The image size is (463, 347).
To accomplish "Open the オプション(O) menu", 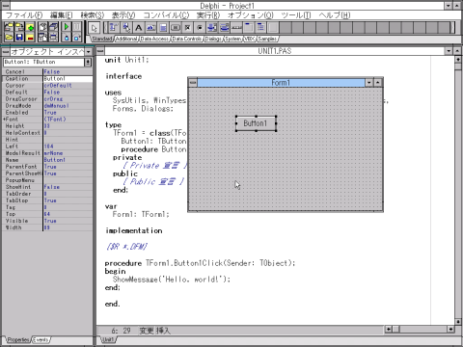I will [x=251, y=15].
